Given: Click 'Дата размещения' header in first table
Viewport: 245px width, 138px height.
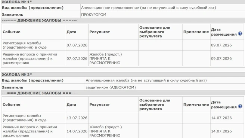Looking at the screenshot, I should 224,32.
